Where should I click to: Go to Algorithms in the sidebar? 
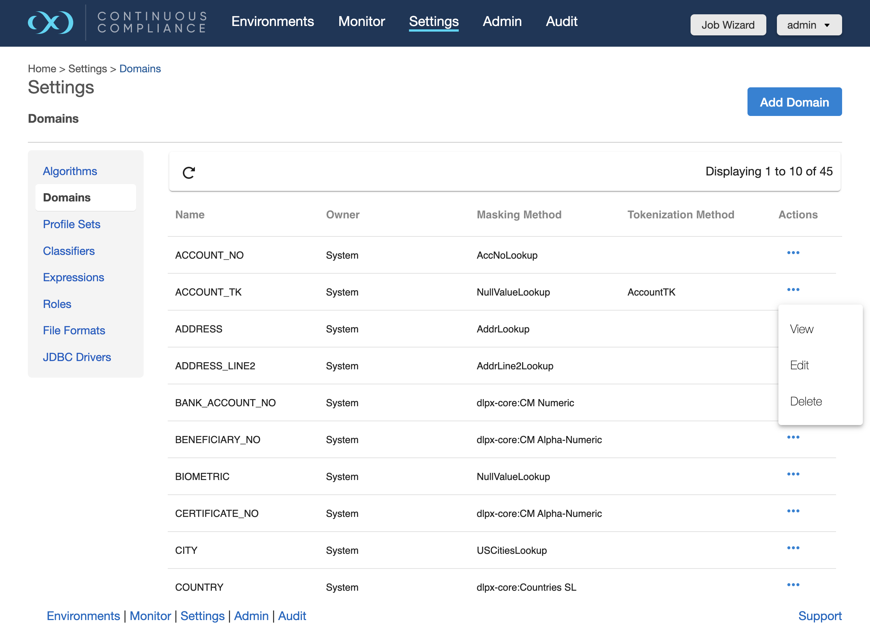point(70,171)
